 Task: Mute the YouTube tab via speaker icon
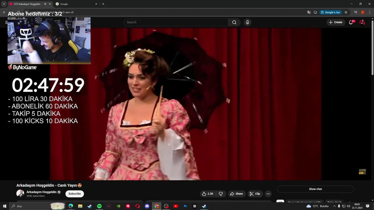point(45,4)
